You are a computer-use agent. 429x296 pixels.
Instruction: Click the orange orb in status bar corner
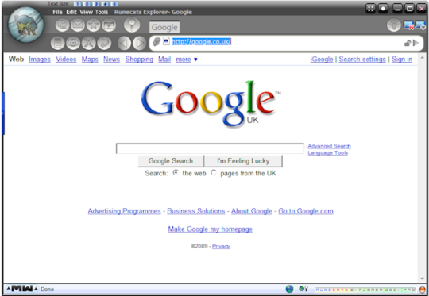[423, 290]
